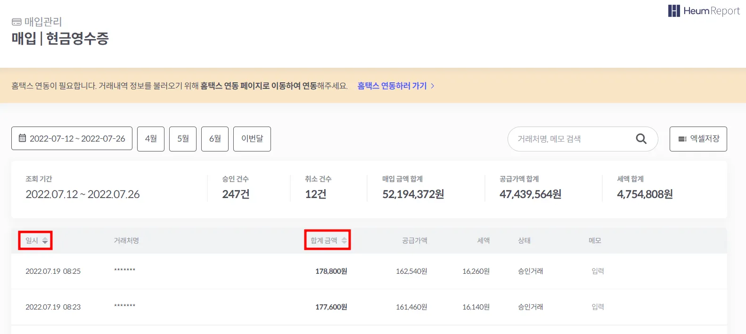Click the chevron after 홈택스 연동하러 가기

[433, 86]
